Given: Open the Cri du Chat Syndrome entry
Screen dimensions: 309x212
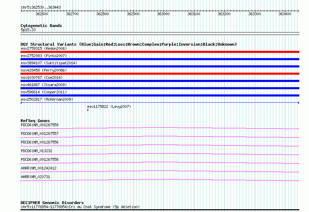Looking at the screenshot, I should (80, 207).
